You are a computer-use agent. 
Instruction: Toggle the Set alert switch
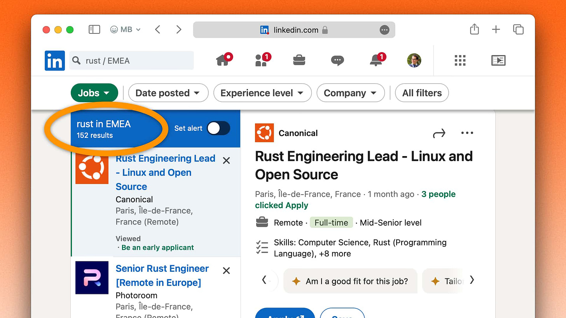pos(218,128)
